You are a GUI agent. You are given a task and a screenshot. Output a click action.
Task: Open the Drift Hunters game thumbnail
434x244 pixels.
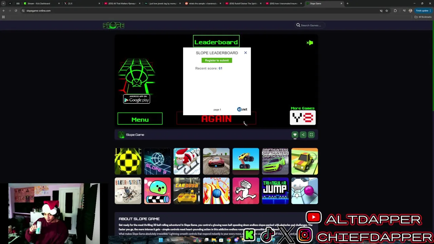coord(275,161)
